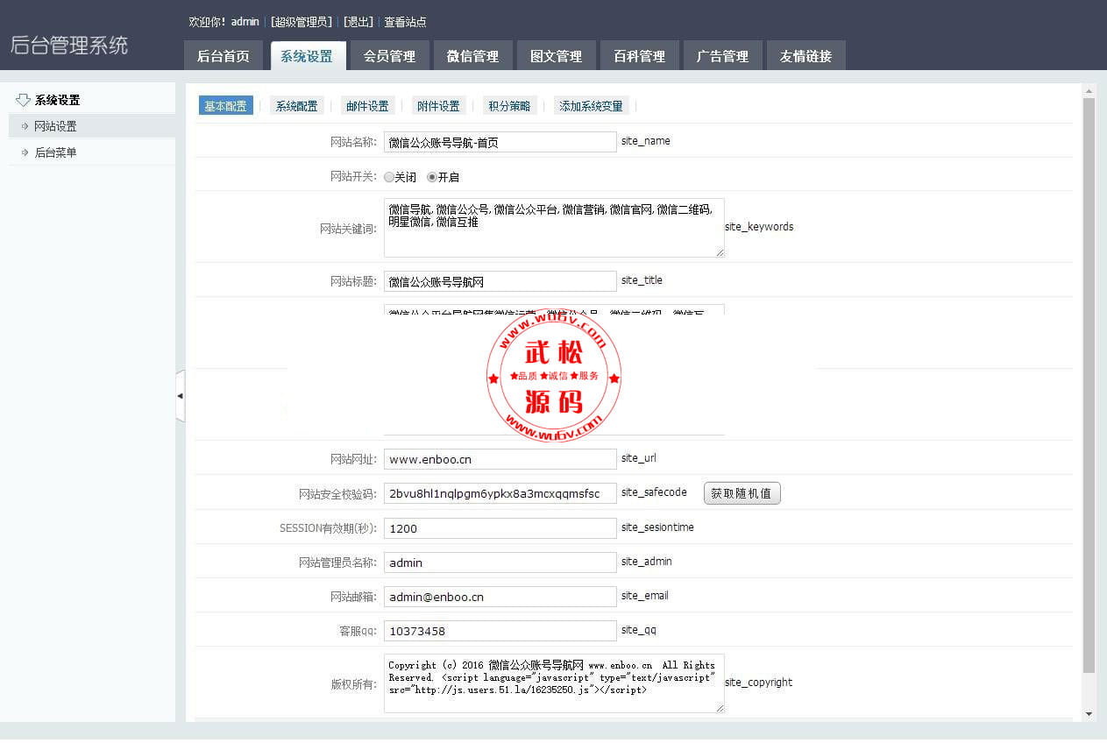Click the vertical scrollbar thumb
1107x750 pixels.
(x=1089, y=386)
